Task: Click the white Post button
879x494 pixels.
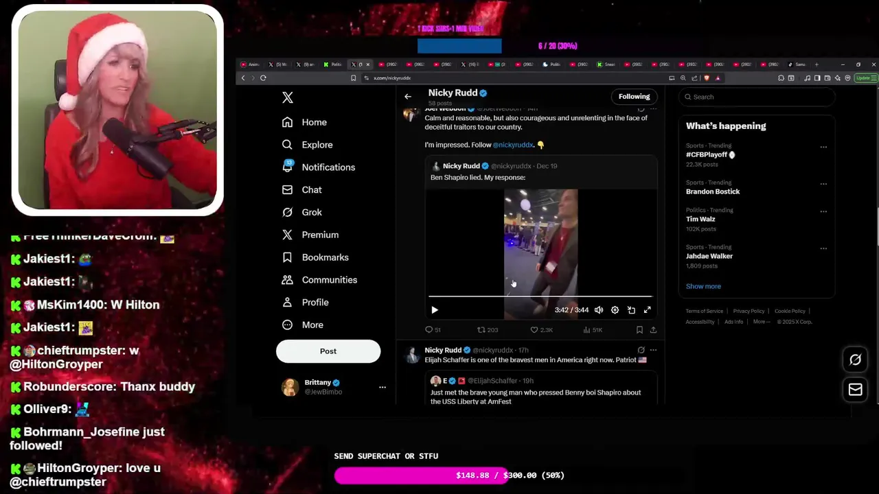Action: click(328, 351)
